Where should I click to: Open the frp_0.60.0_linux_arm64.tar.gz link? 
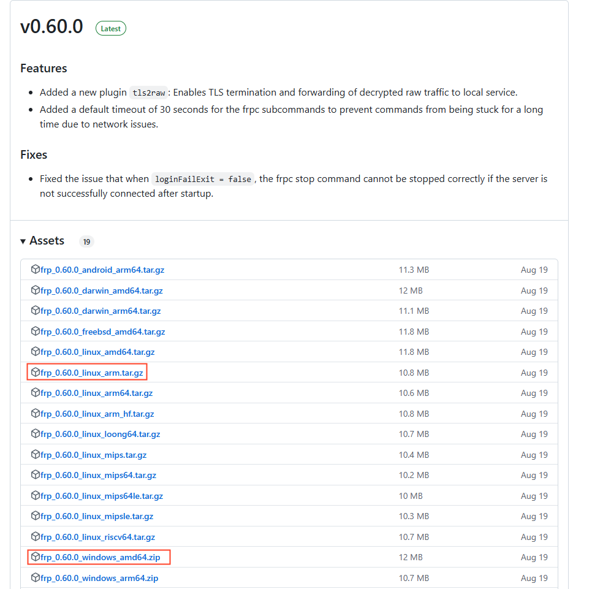(96, 393)
